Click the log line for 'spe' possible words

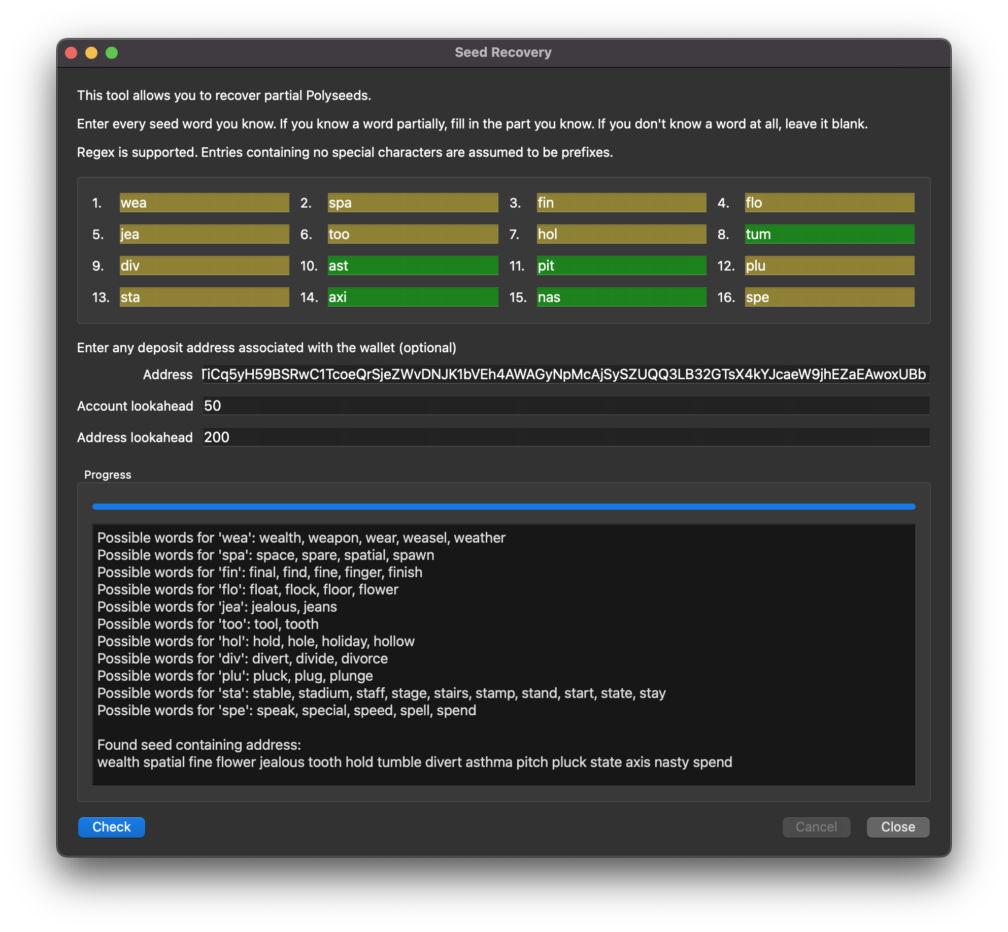[286, 710]
